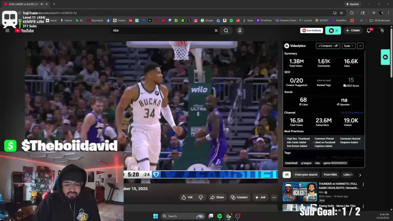Open the 'Games' bookmark
This screenshot has width=393, height=221.
click(x=66, y=21)
